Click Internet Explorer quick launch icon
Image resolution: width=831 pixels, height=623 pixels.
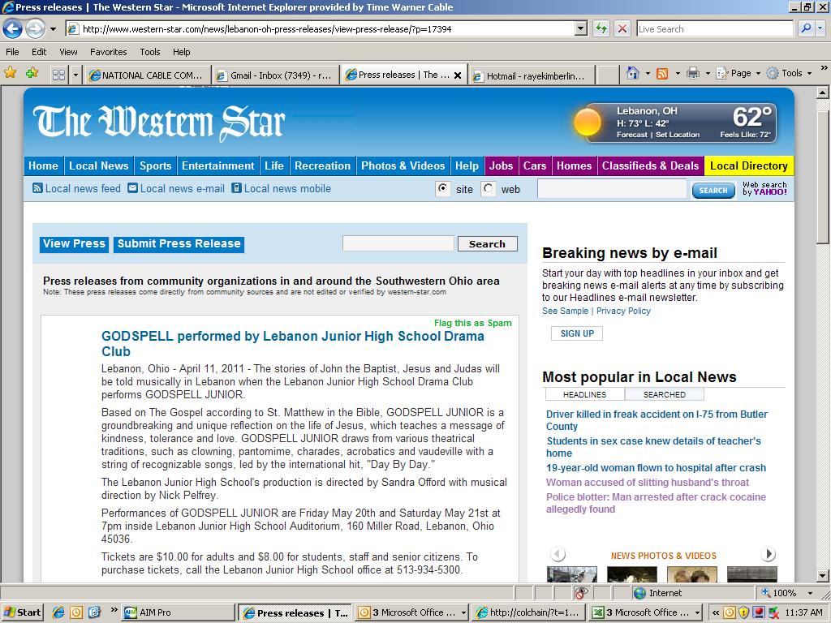[58, 612]
